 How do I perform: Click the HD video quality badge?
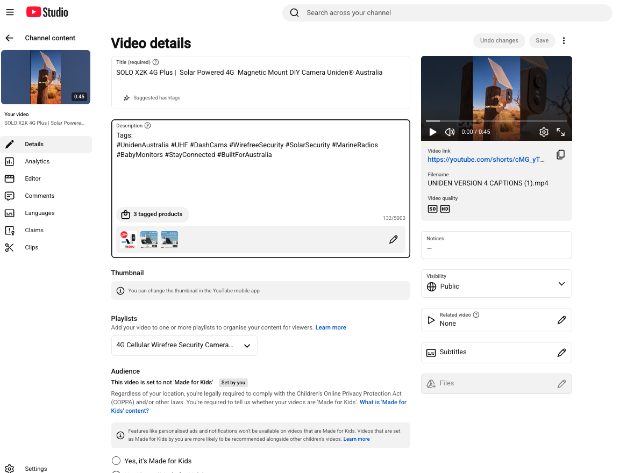click(445, 209)
